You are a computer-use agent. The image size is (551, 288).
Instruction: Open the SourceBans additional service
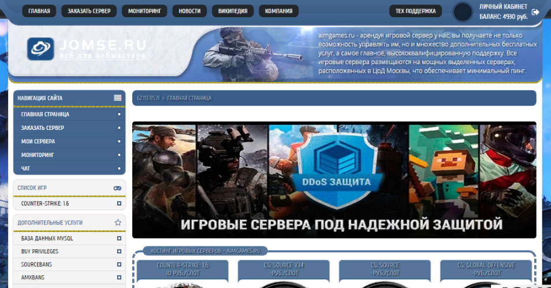(x=37, y=264)
